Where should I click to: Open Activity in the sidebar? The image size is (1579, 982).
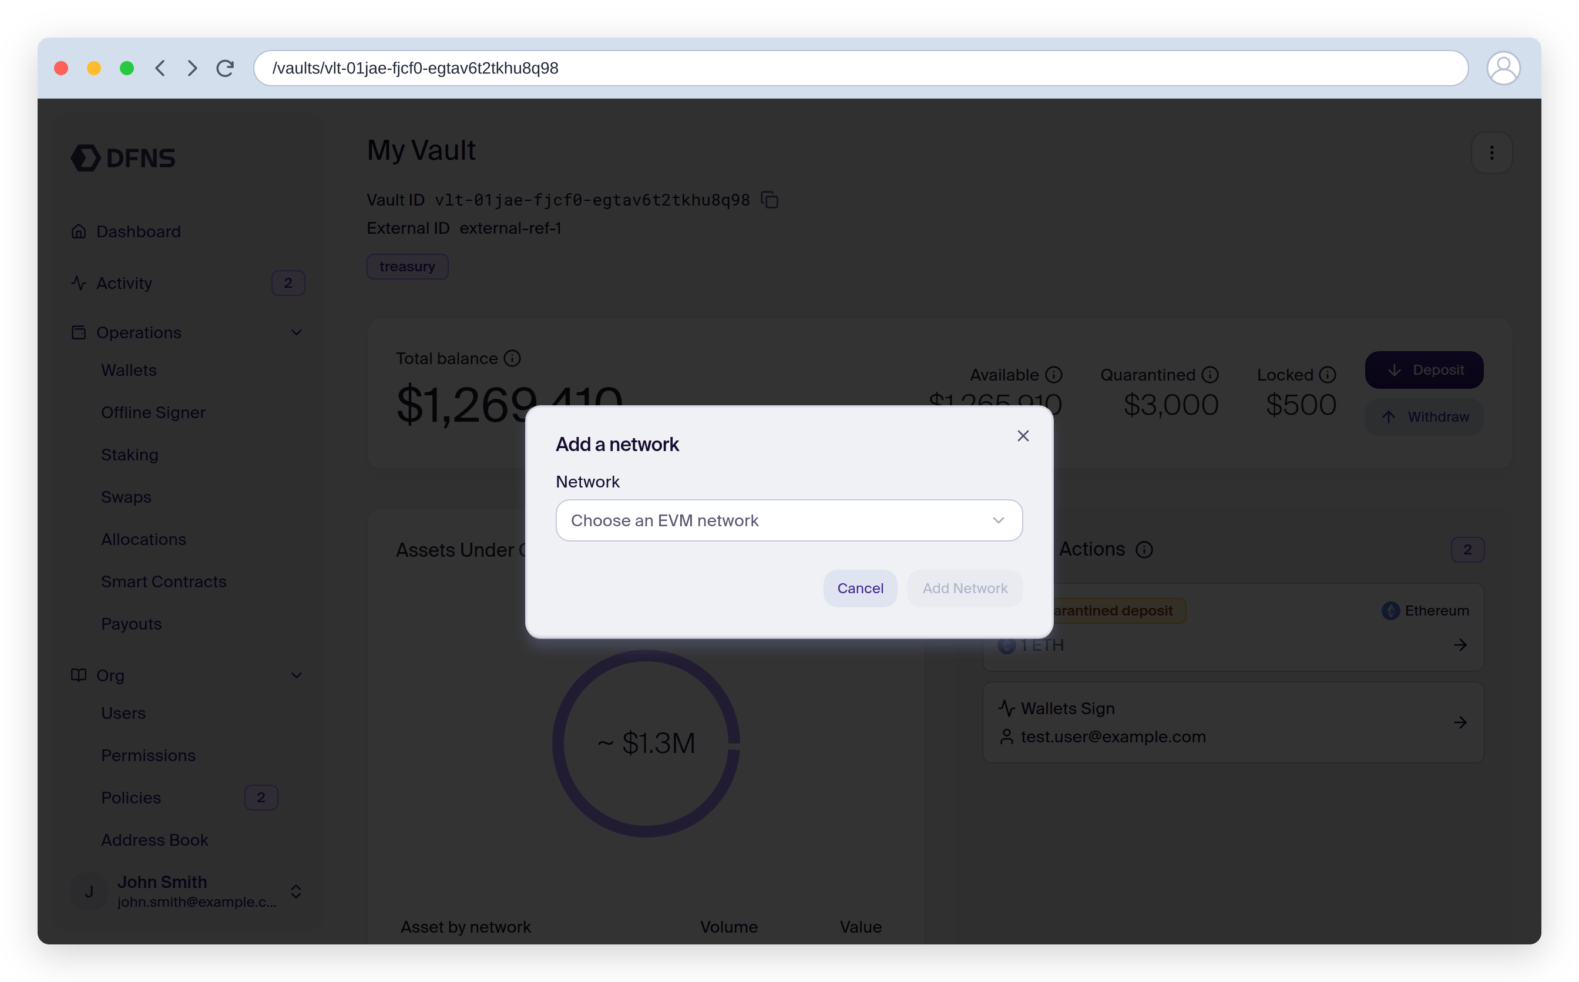pos(123,283)
